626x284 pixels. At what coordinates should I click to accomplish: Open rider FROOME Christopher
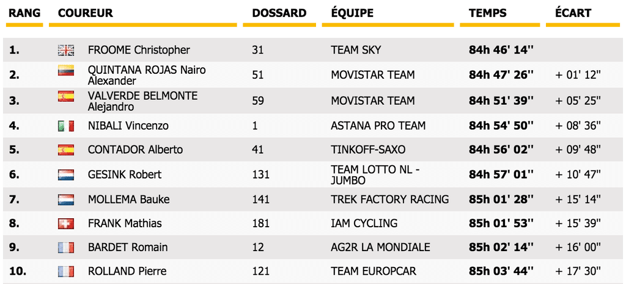point(139,50)
